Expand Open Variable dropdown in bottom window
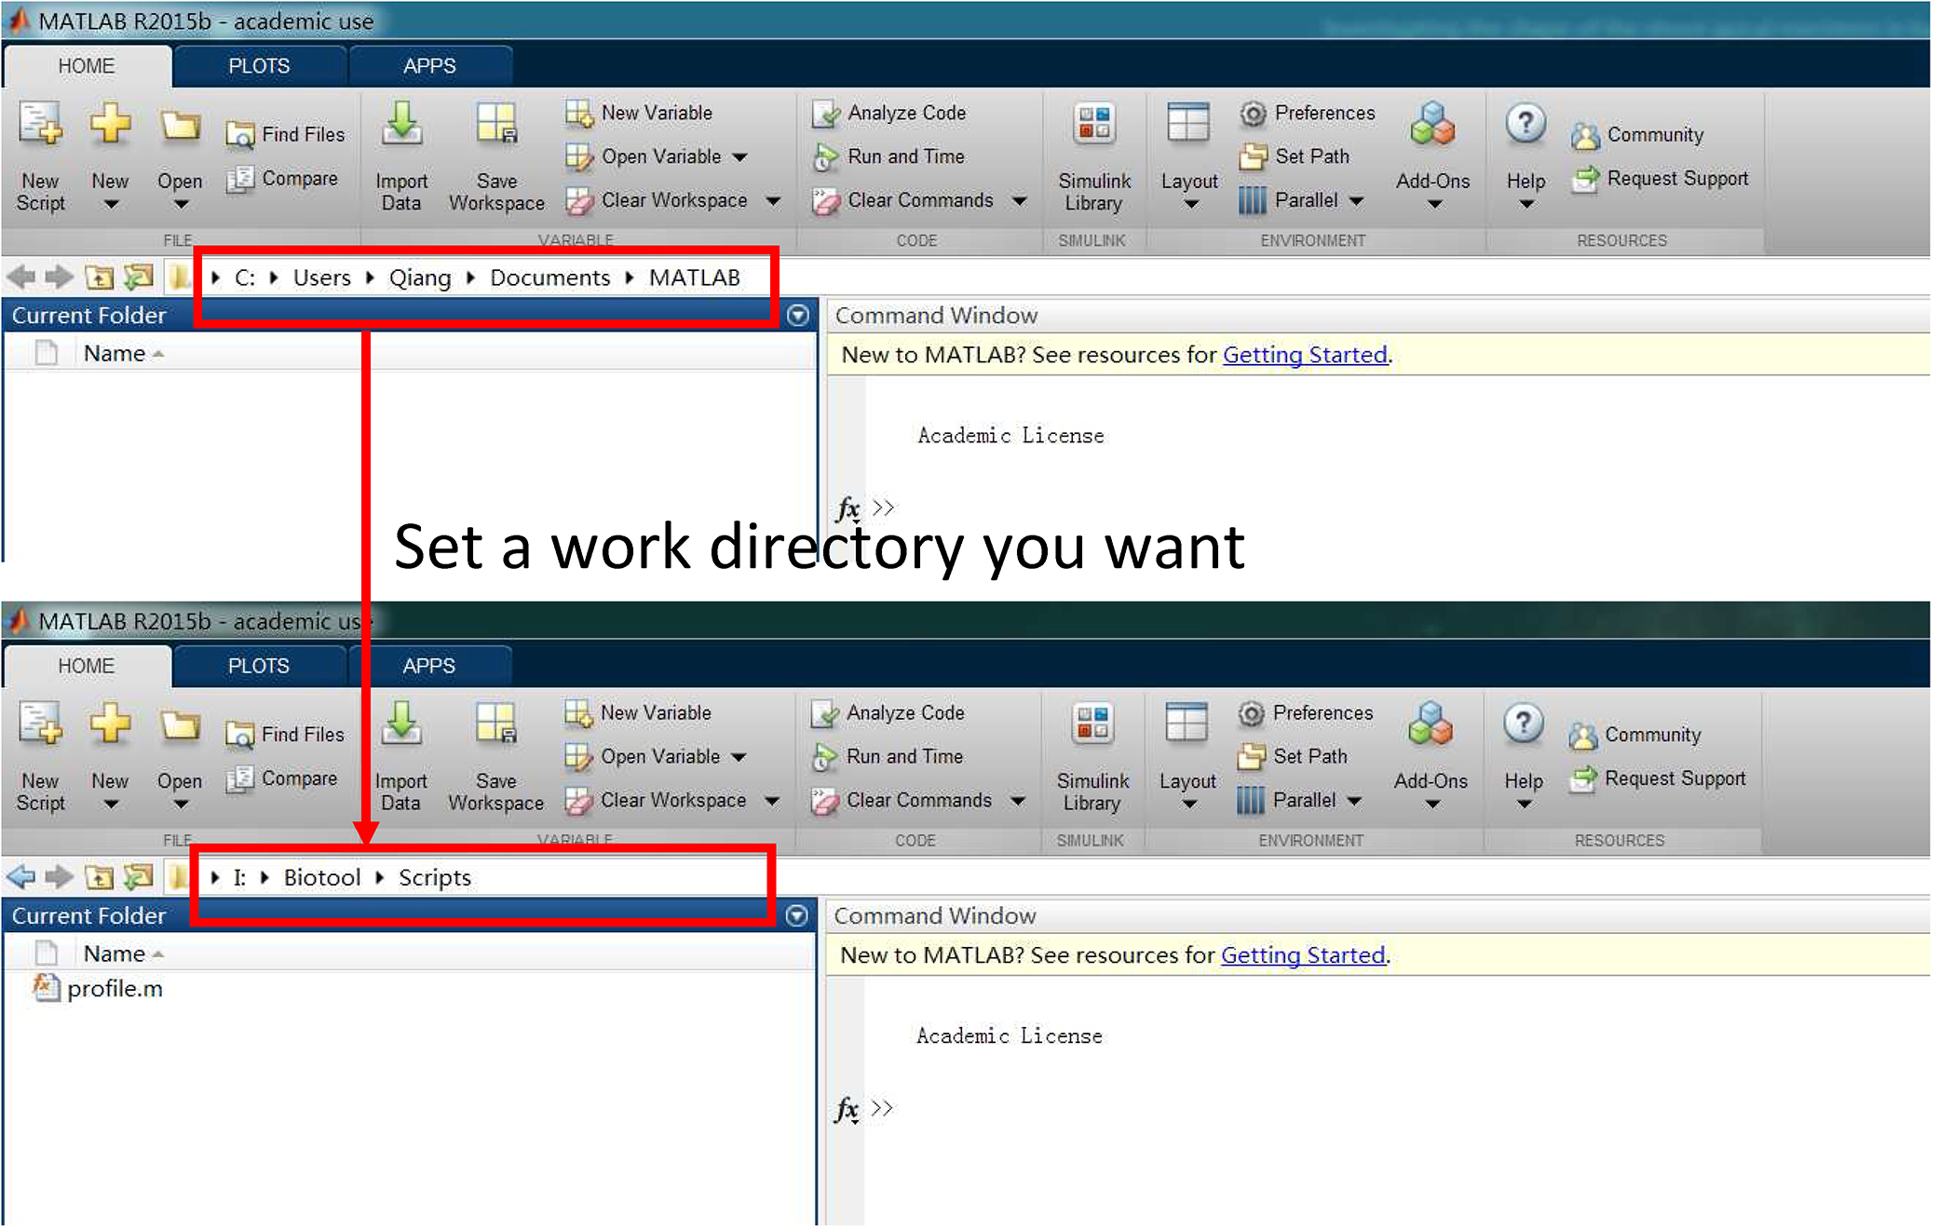Image resolution: width=1939 pixels, height=1231 pixels. 739,756
